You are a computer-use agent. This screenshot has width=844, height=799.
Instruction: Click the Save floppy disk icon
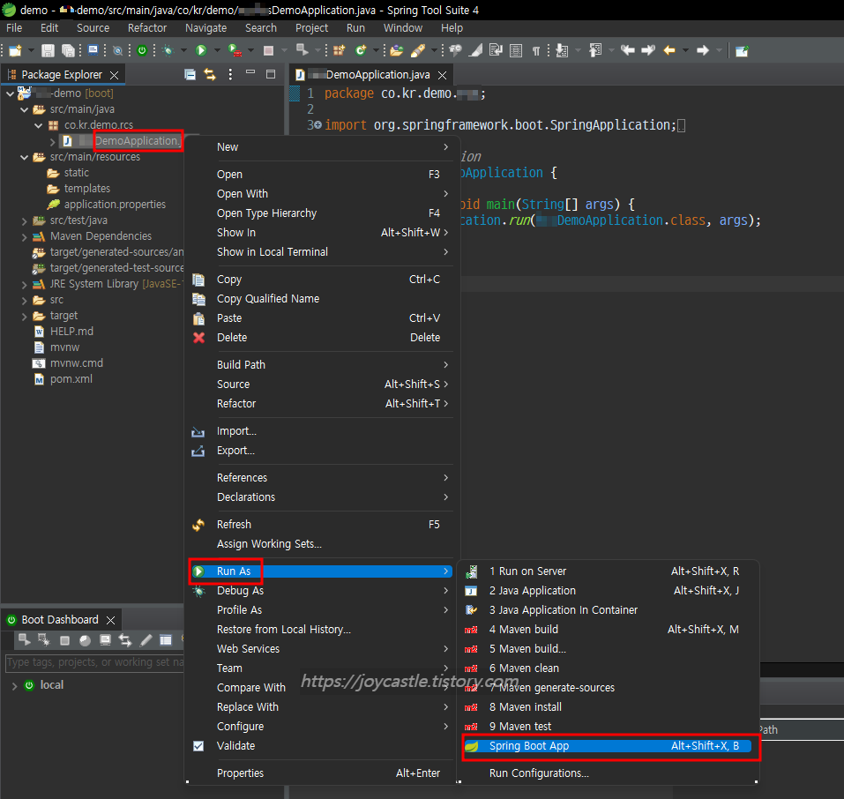[48, 50]
